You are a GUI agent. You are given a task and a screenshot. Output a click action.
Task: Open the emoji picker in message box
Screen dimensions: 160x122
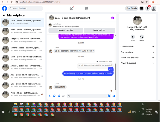point(109,96)
